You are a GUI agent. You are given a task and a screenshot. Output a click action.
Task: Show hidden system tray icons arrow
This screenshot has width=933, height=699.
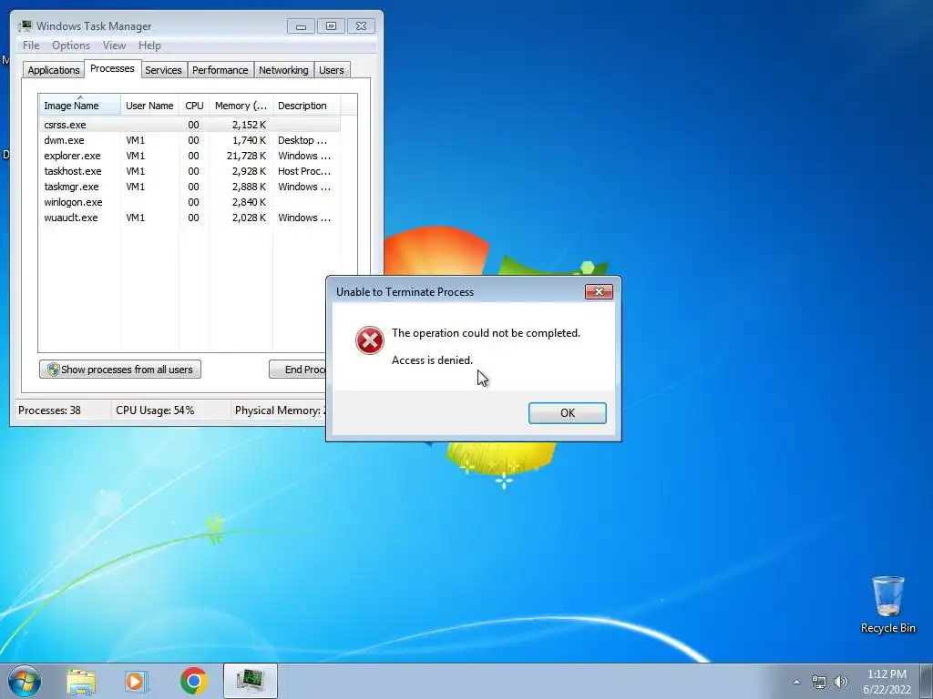coord(796,682)
